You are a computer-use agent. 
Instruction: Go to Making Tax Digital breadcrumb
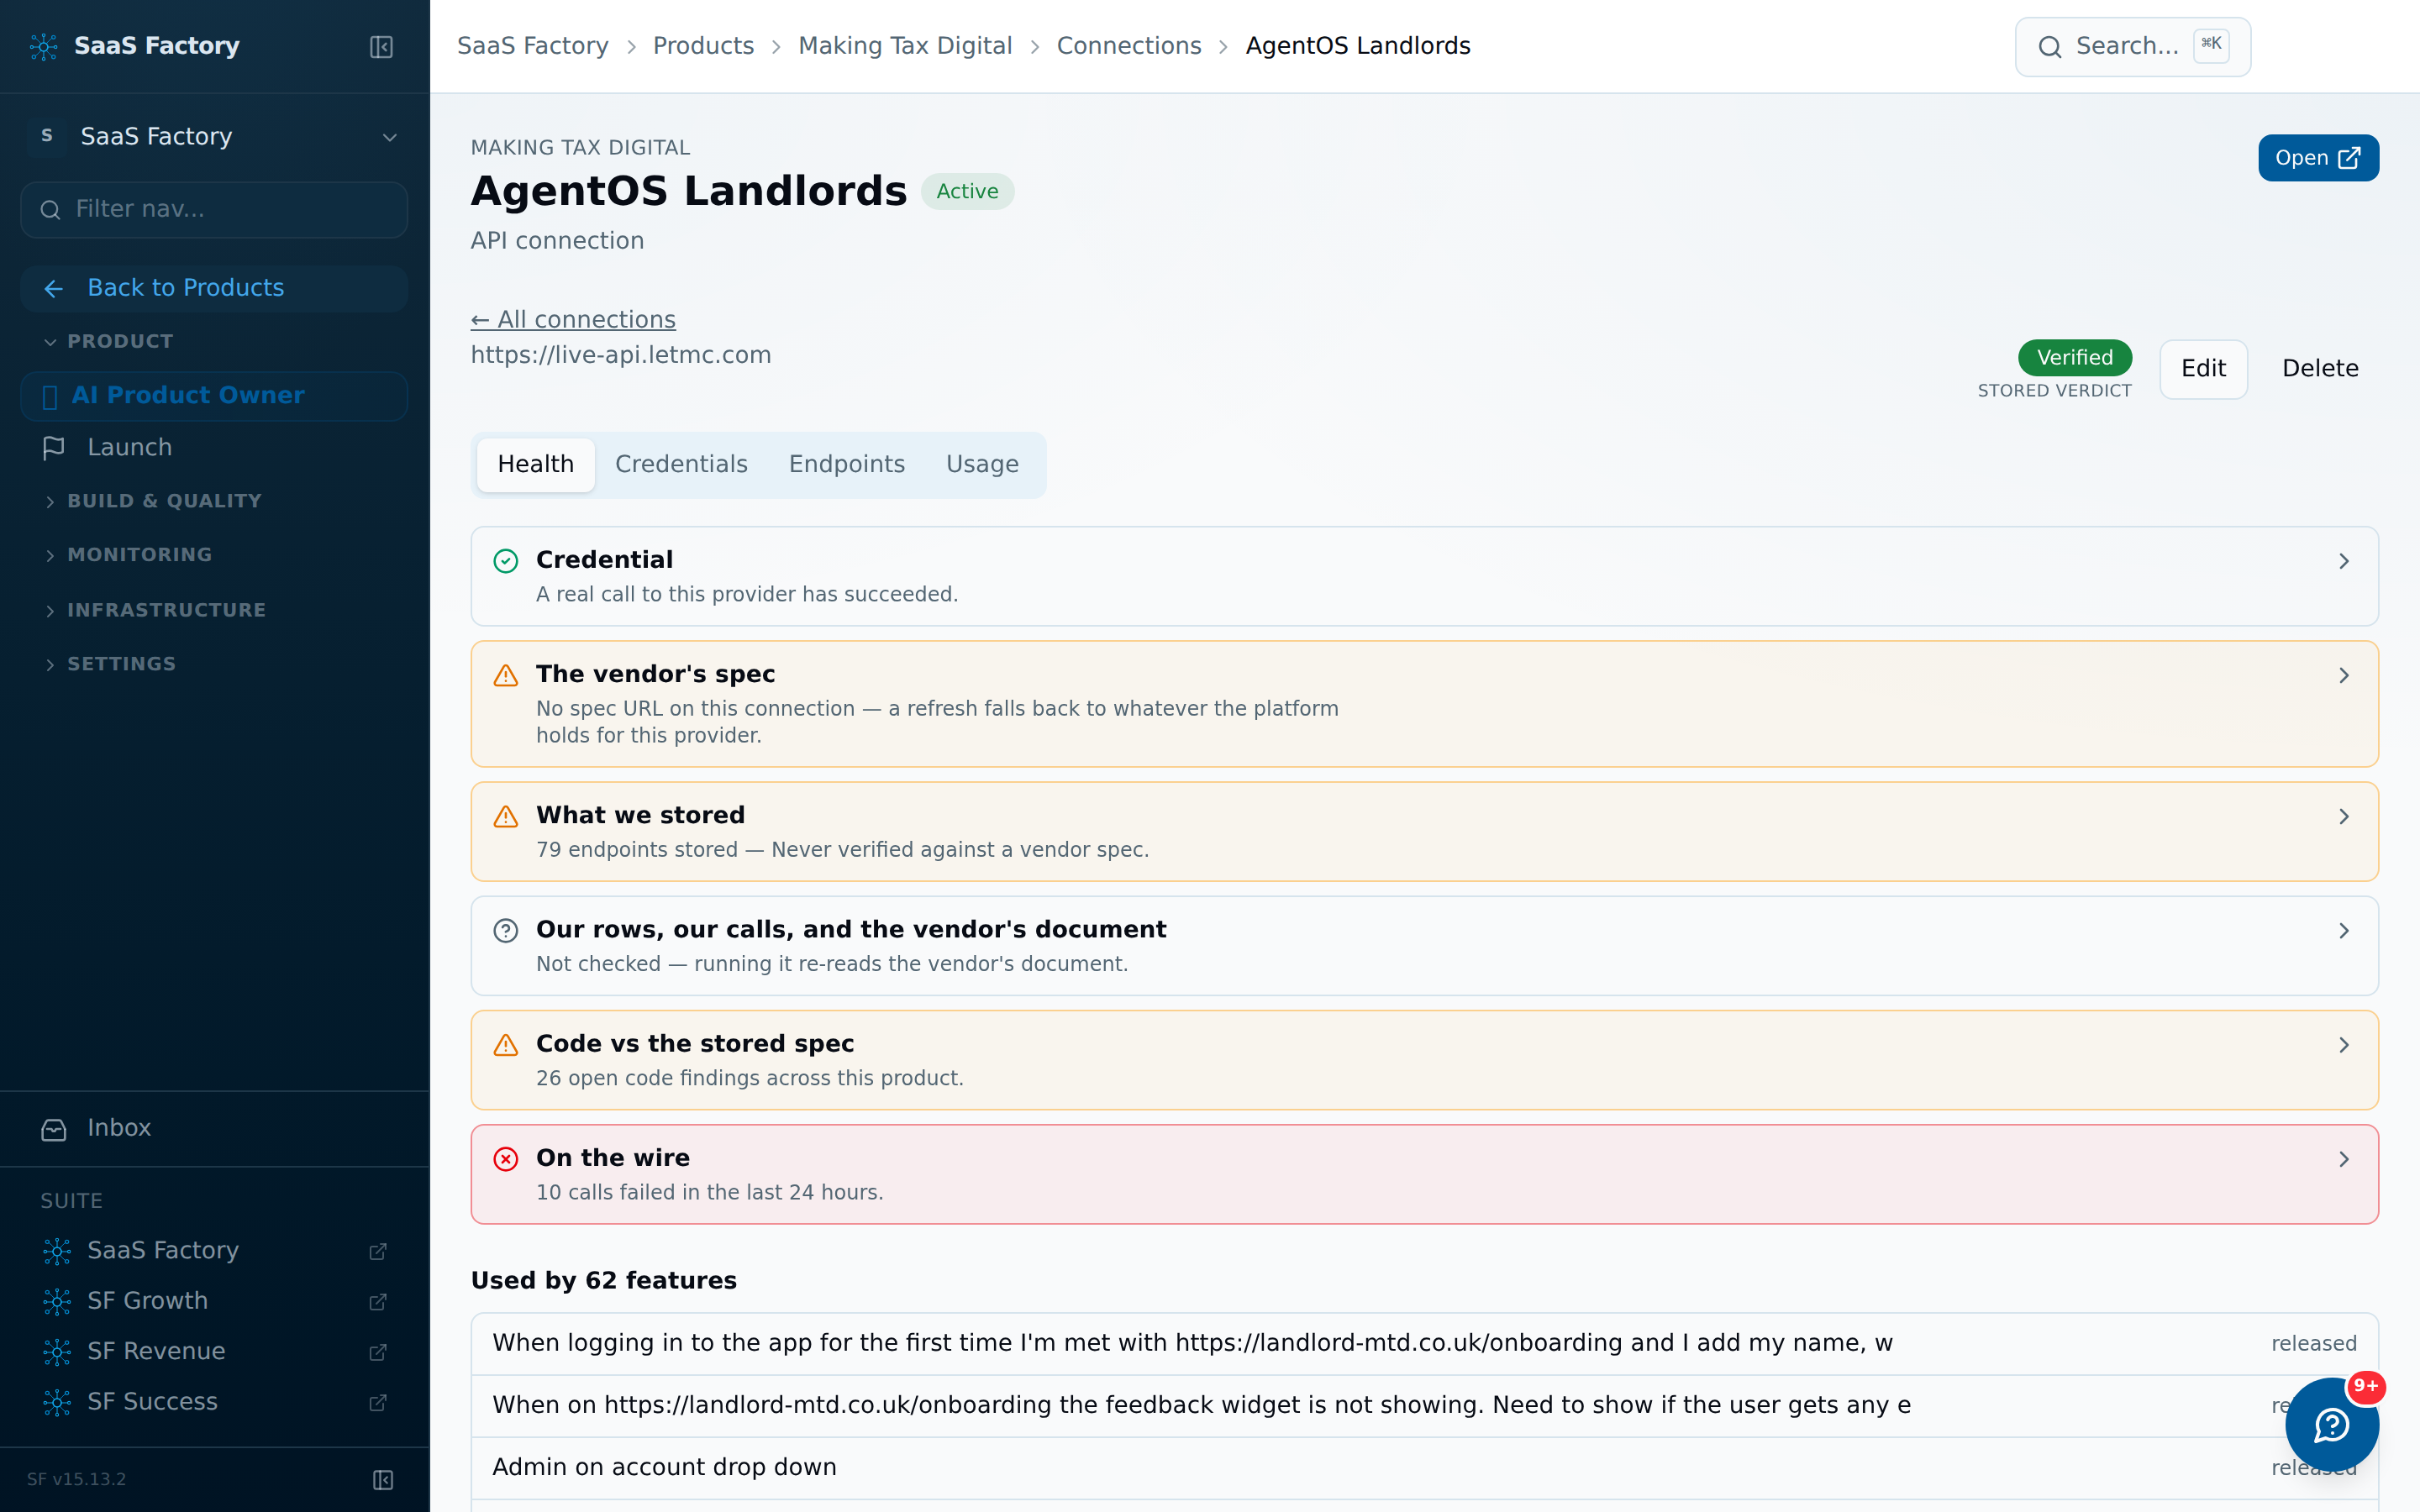click(905, 46)
